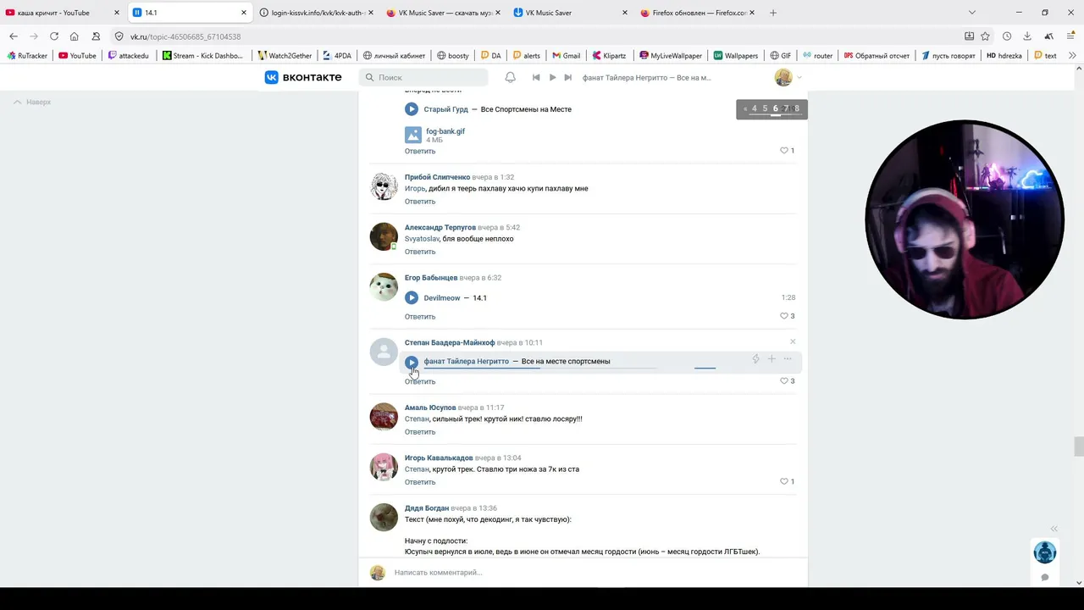
Task: Open profile menu dropdown arrow
Action: pyautogui.click(x=799, y=78)
